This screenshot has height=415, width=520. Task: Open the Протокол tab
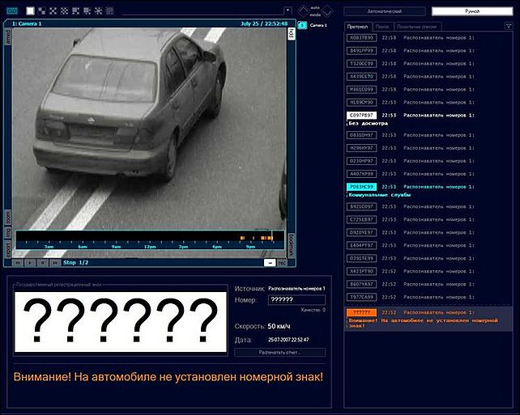click(x=357, y=27)
